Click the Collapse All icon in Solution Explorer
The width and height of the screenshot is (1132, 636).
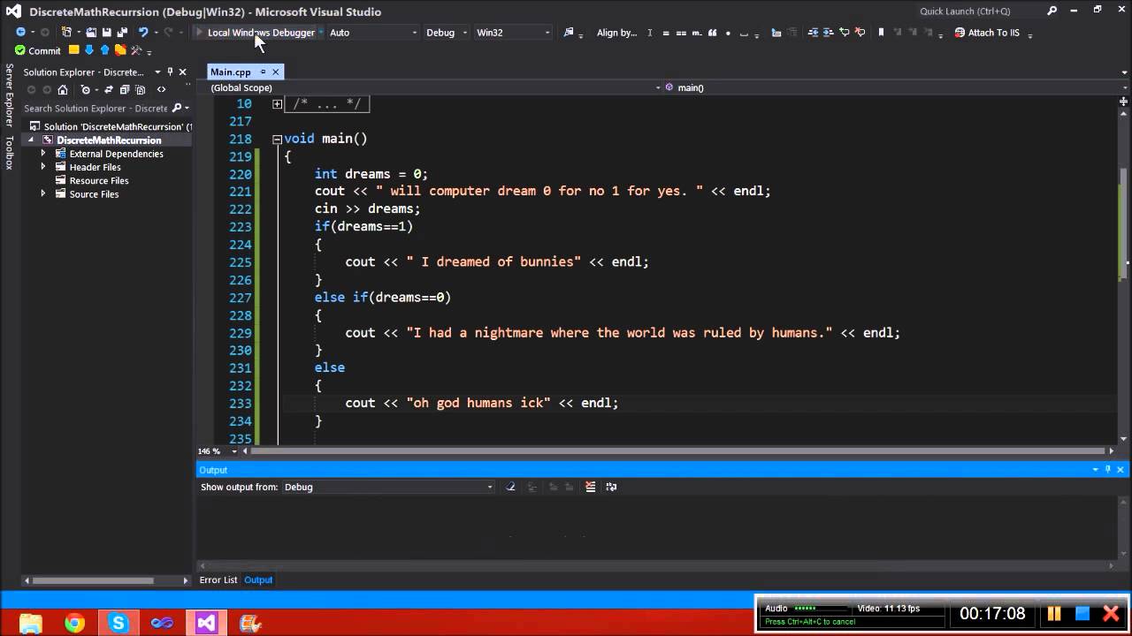point(125,89)
